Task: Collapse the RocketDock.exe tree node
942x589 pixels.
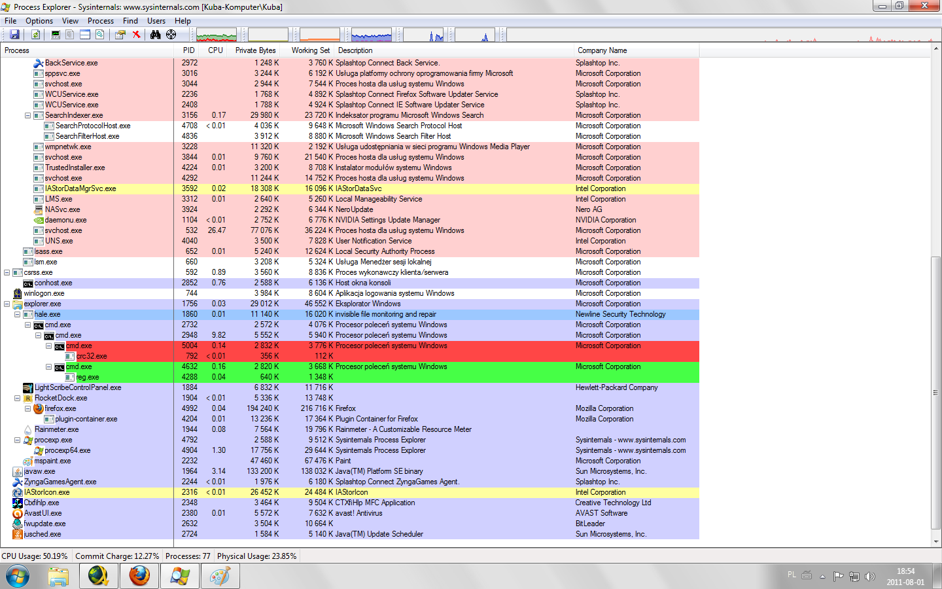Action: pyautogui.click(x=18, y=398)
